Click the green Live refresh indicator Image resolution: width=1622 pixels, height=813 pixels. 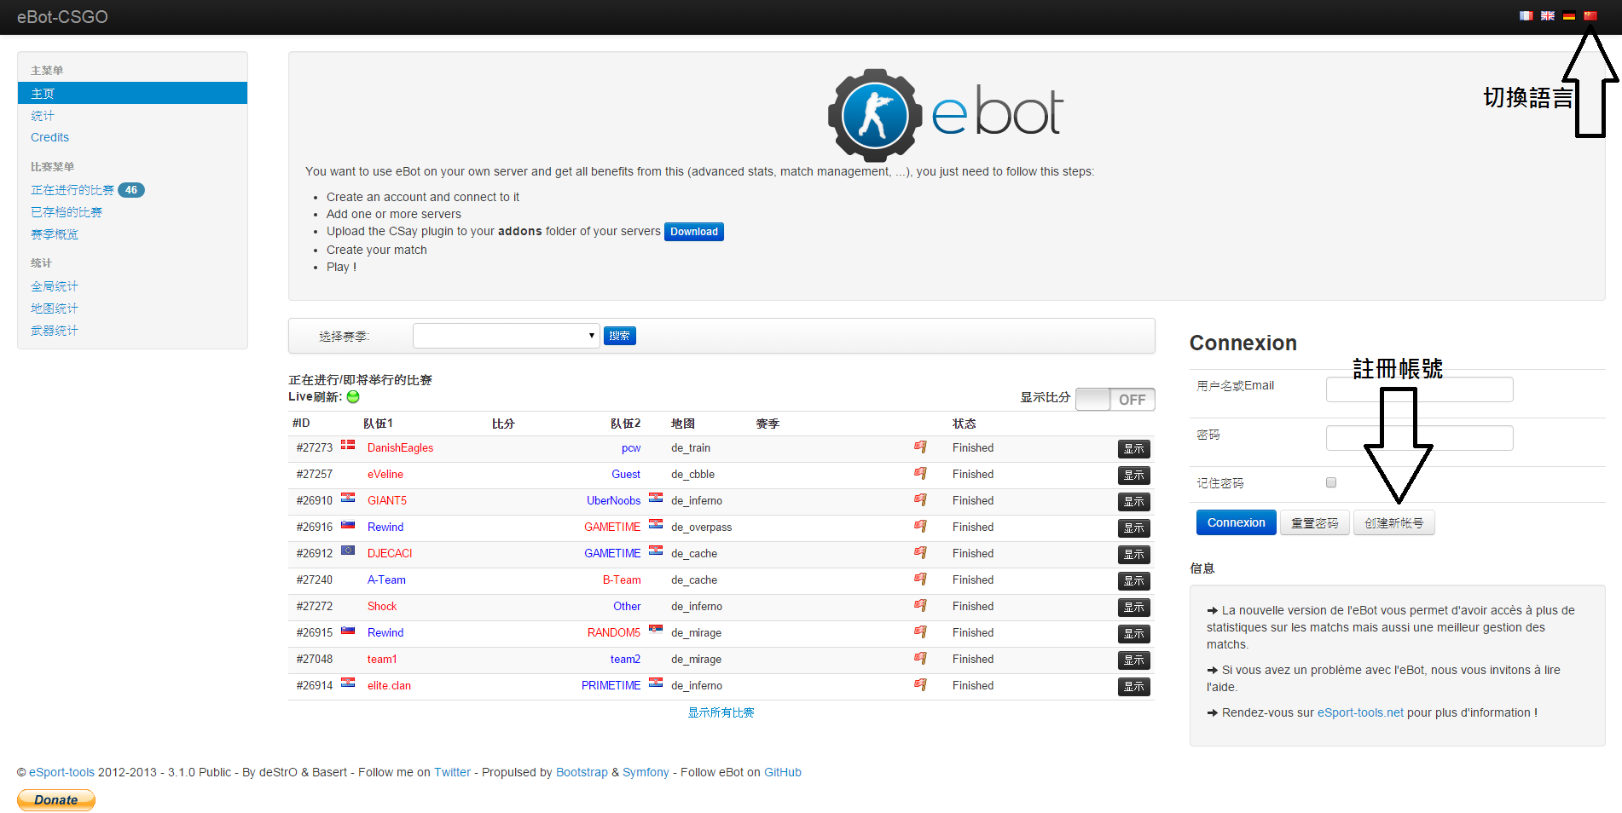coord(353,397)
